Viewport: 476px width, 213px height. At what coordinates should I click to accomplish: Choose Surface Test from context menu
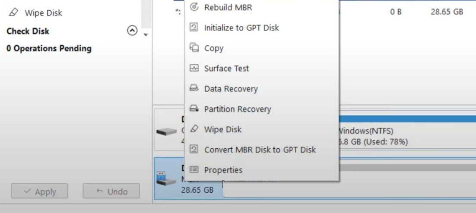[x=226, y=69]
